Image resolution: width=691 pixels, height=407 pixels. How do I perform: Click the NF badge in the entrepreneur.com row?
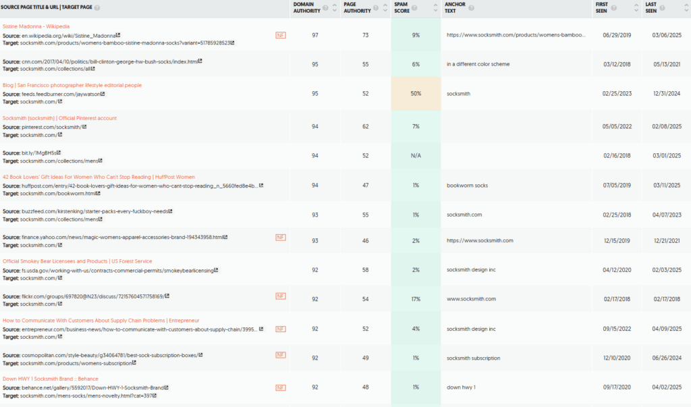281,329
